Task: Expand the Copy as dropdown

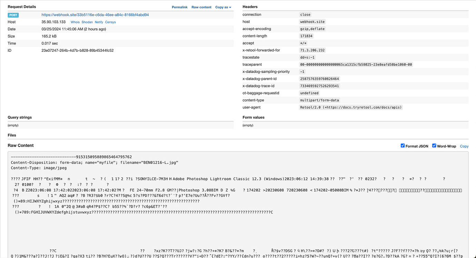Action: click(223, 7)
